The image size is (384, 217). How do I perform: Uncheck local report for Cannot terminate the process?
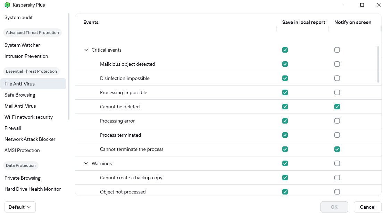point(285,149)
